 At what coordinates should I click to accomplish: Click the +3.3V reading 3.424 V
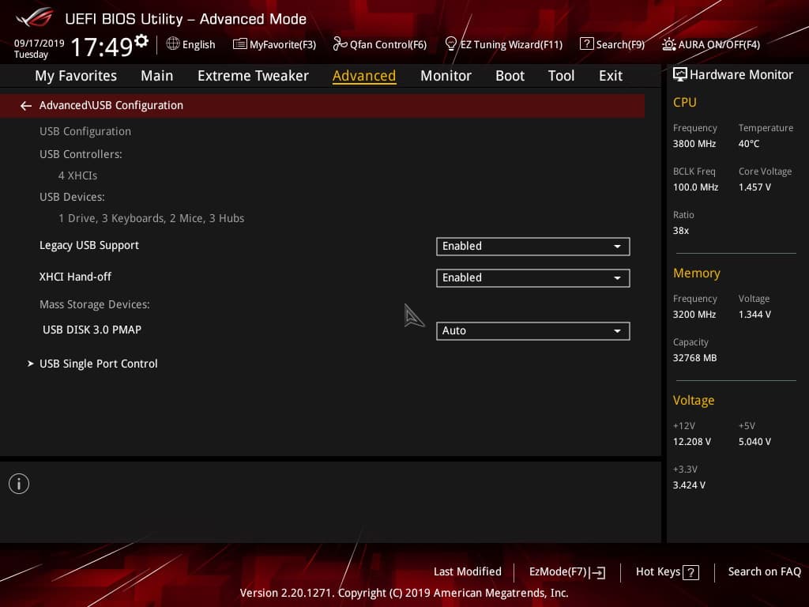click(689, 485)
